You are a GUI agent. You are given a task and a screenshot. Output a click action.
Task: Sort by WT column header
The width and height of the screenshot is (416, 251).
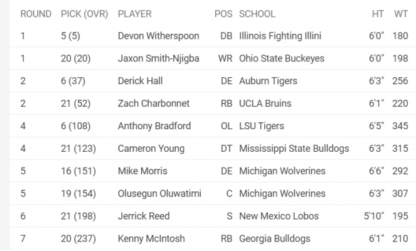401,14
